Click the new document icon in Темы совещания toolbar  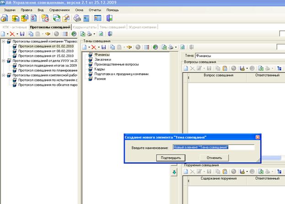point(85,47)
